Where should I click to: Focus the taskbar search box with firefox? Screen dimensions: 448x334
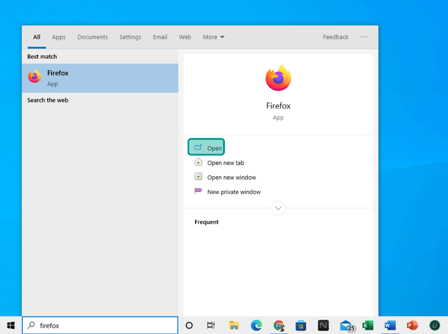pyautogui.click(x=100, y=325)
